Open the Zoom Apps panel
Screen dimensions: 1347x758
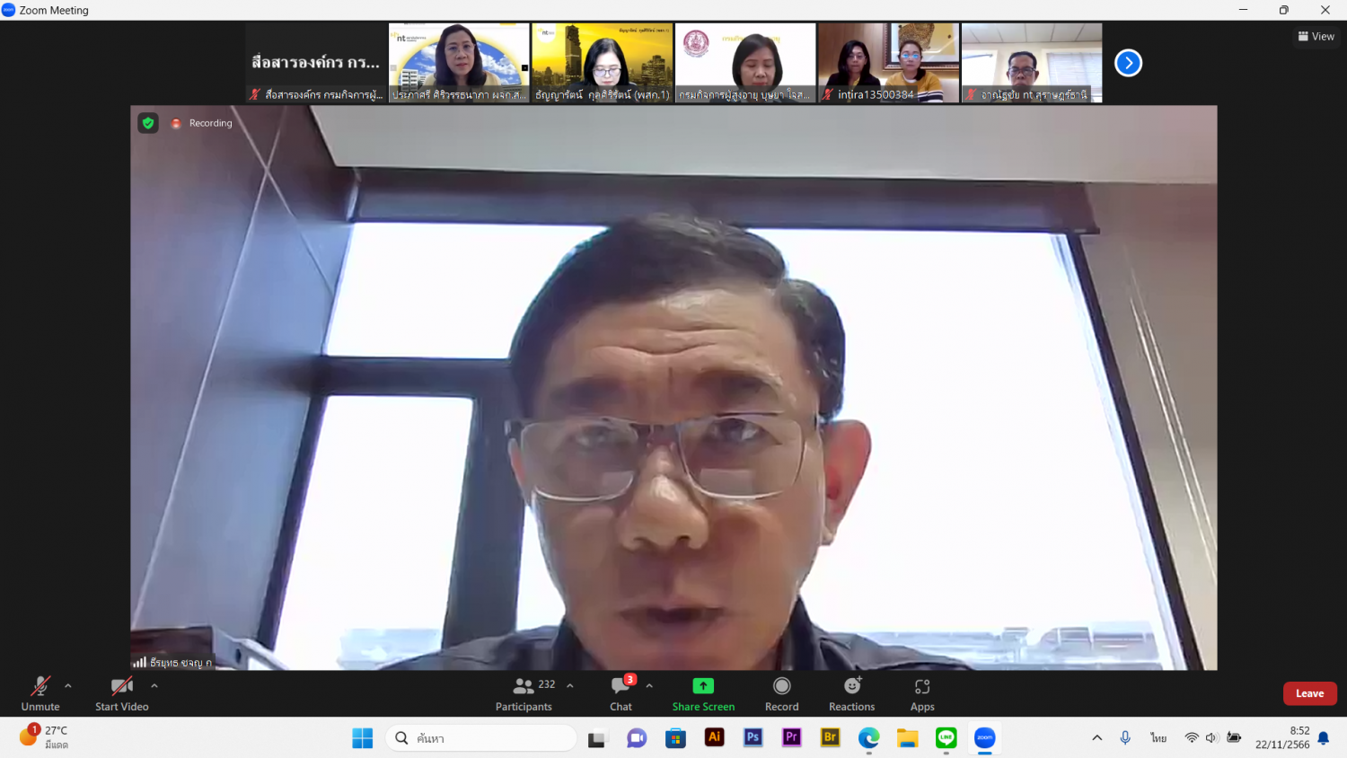click(x=922, y=693)
